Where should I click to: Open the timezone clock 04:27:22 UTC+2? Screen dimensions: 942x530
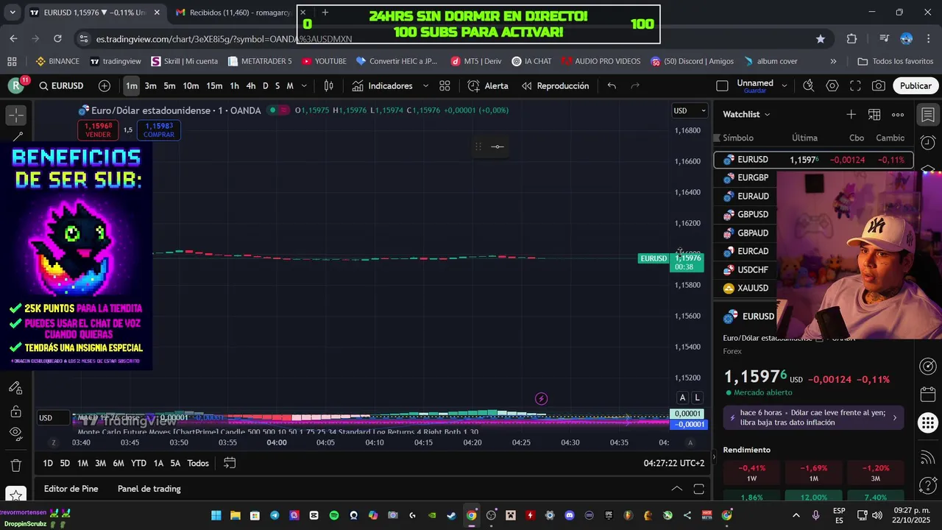[x=674, y=463]
